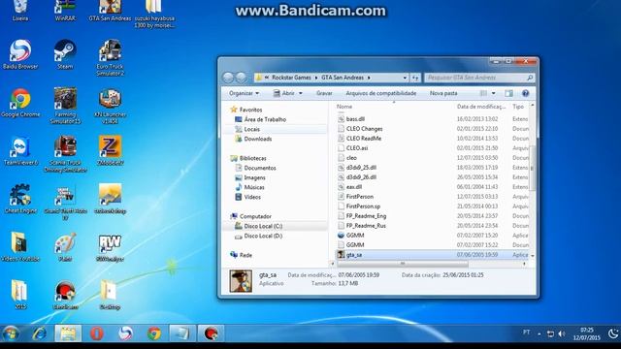Open the KN Launcher desktop shortcut
This screenshot has height=349, width=621.
[110, 106]
